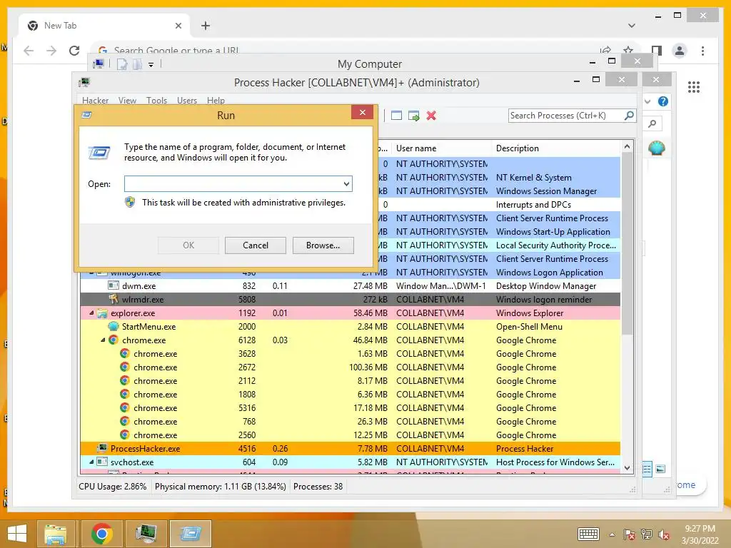Open the View menu in Process Hacker
This screenshot has height=548, width=731.
pos(127,100)
